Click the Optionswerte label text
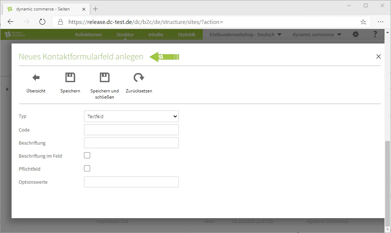 33,182
